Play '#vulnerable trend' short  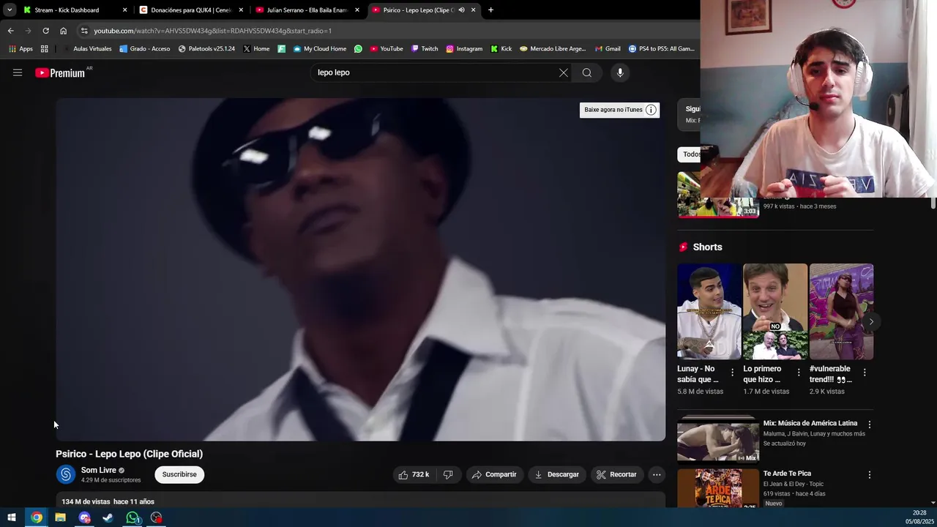(841, 312)
